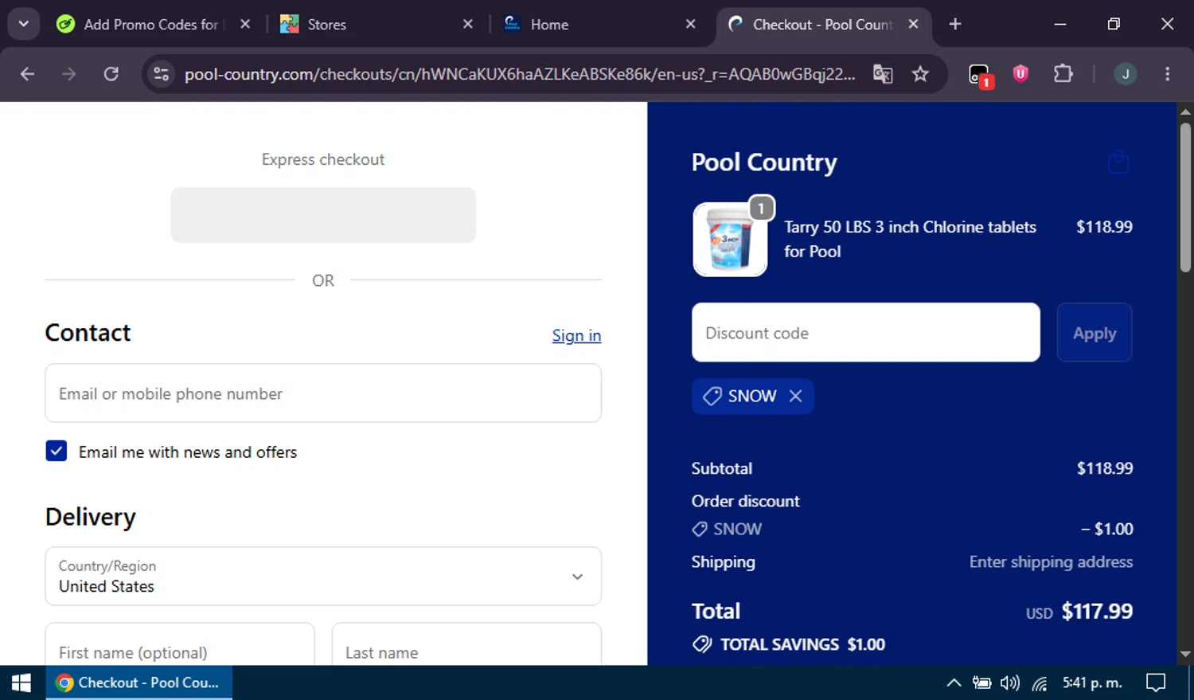Open the translate page icon
This screenshot has width=1194, height=700.
(x=883, y=74)
